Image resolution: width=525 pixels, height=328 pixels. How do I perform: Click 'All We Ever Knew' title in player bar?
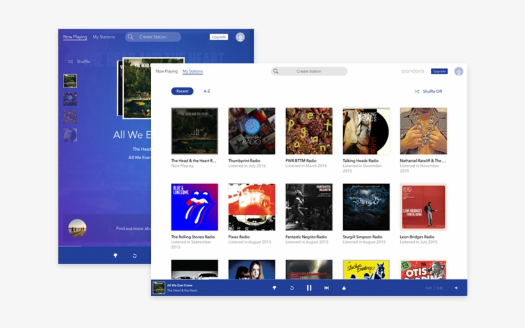pos(180,285)
